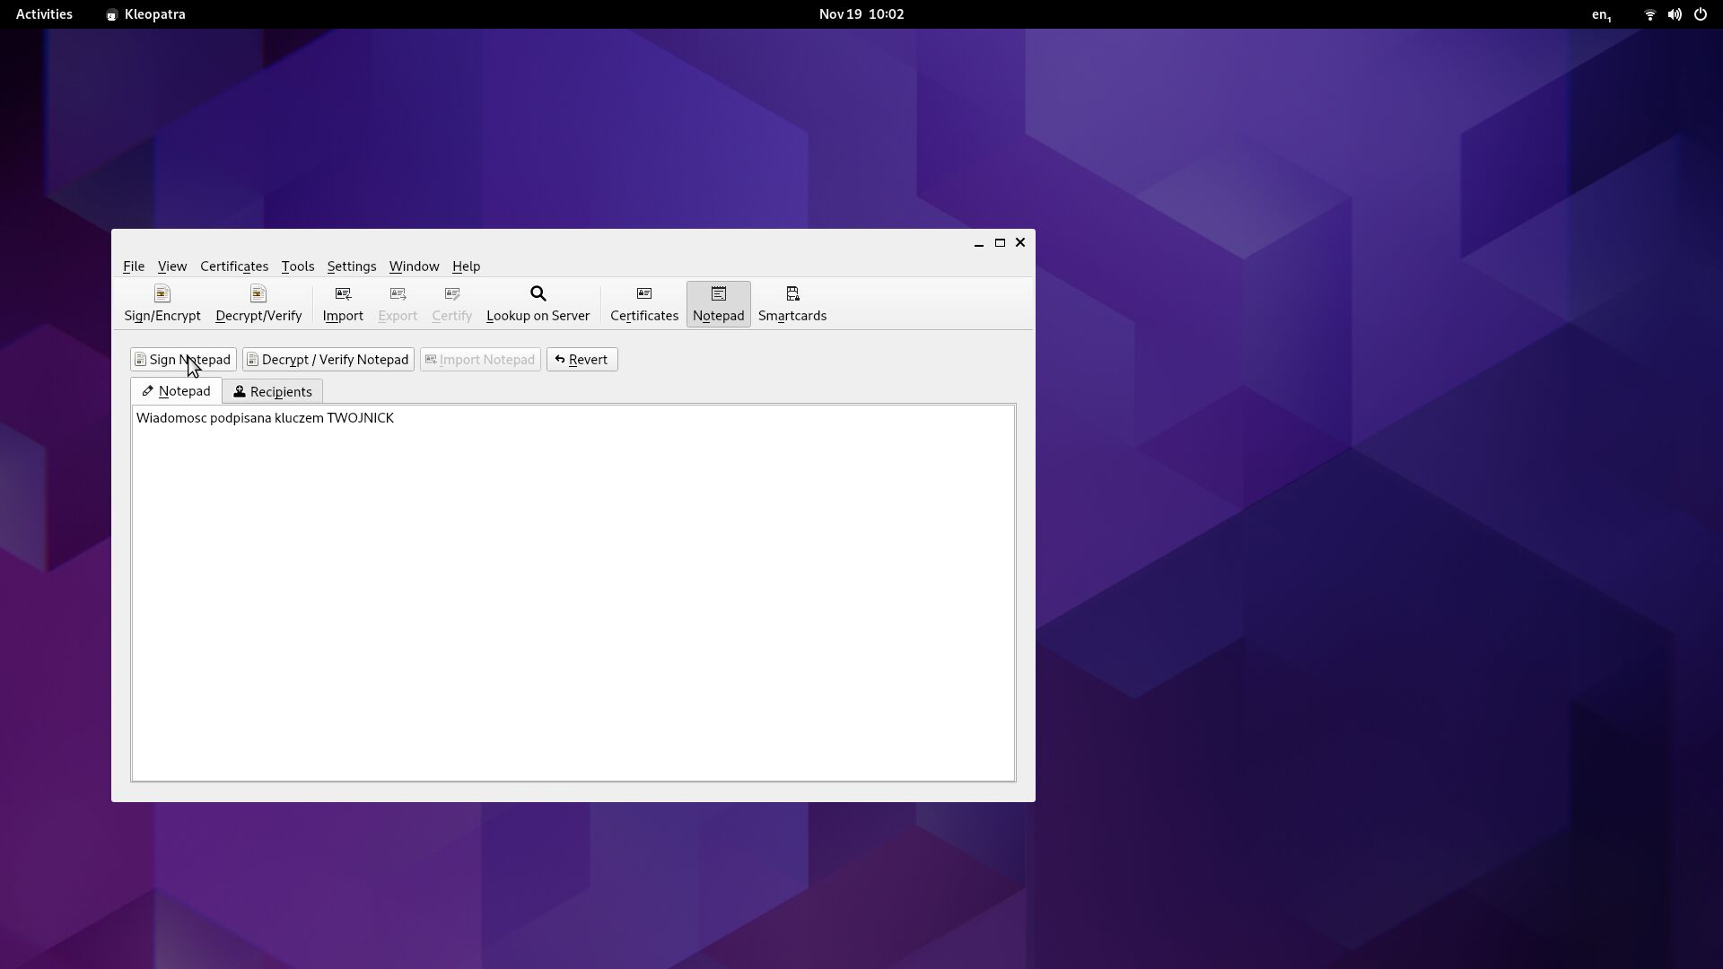Open the Certificates menu
The height and width of the screenshot is (969, 1723).
click(233, 266)
